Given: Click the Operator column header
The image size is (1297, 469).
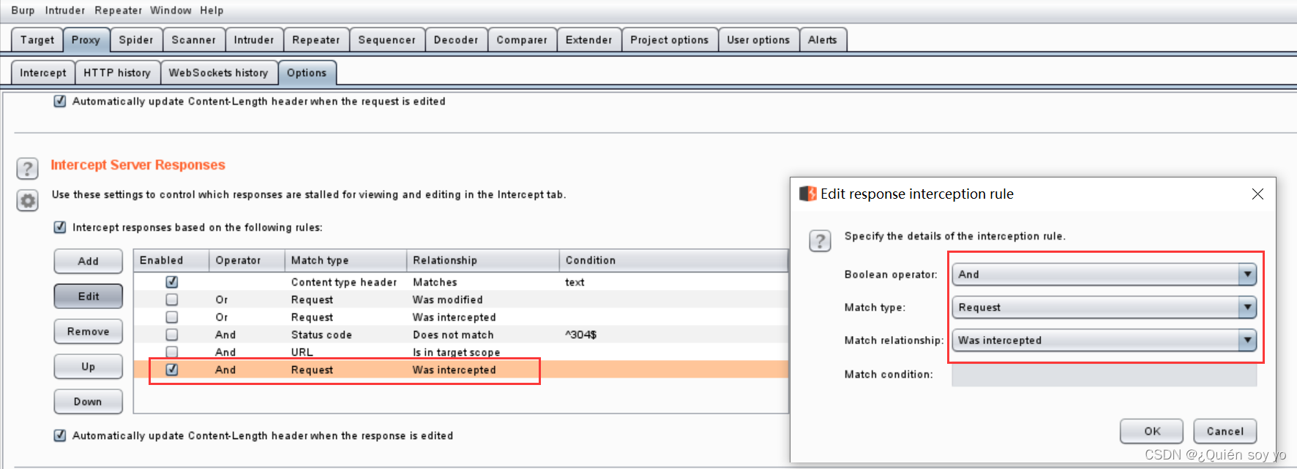Looking at the screenshot, I should (x=247, y=260).
